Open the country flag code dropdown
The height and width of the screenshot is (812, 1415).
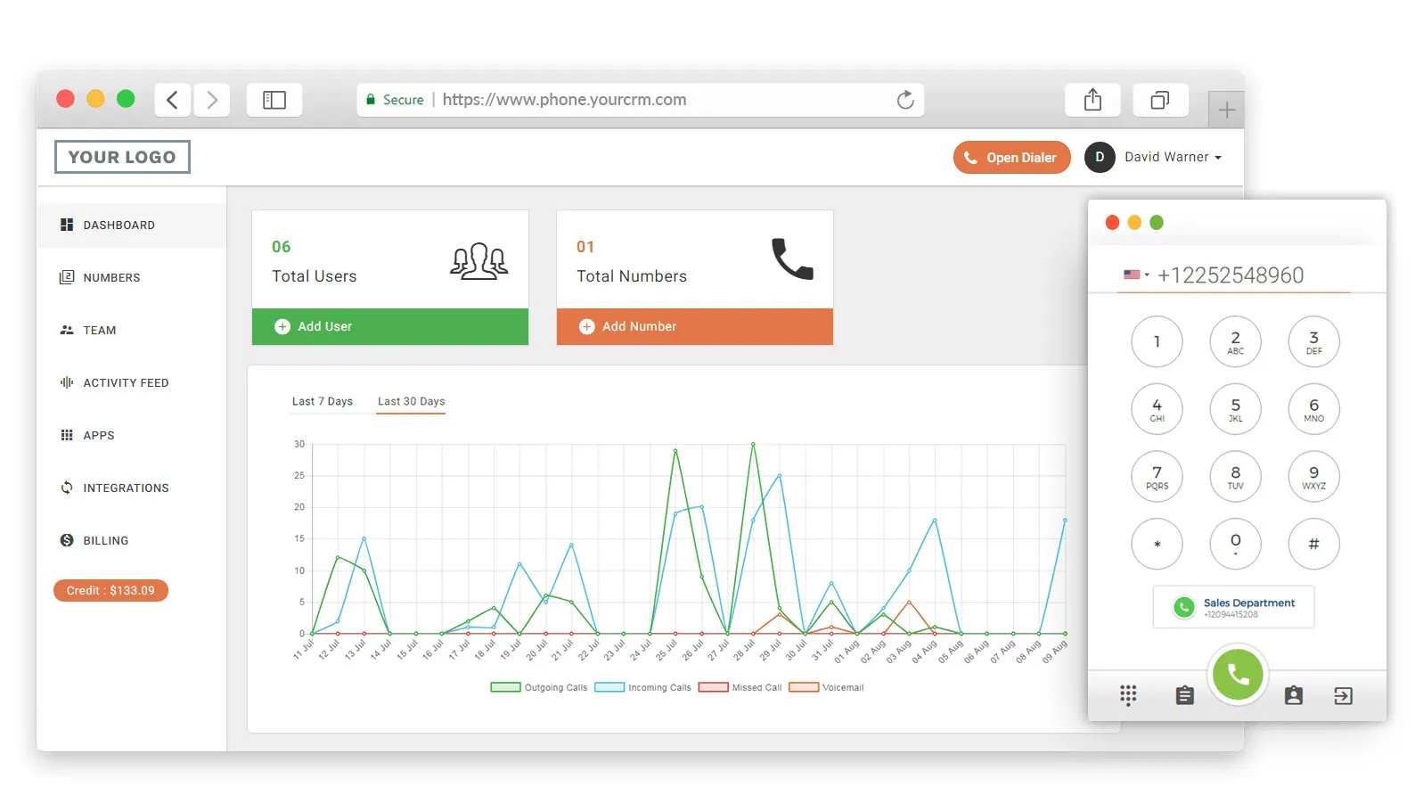pos(1136,275)
